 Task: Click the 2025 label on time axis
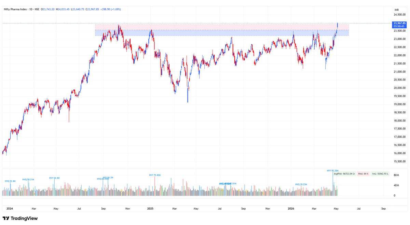150,208
